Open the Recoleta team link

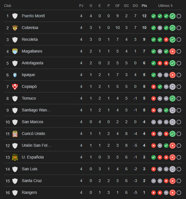point(30,40)
